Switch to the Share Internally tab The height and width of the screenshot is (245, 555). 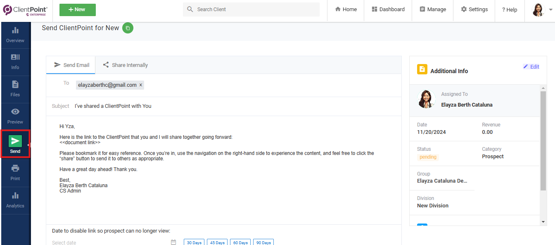125,65
